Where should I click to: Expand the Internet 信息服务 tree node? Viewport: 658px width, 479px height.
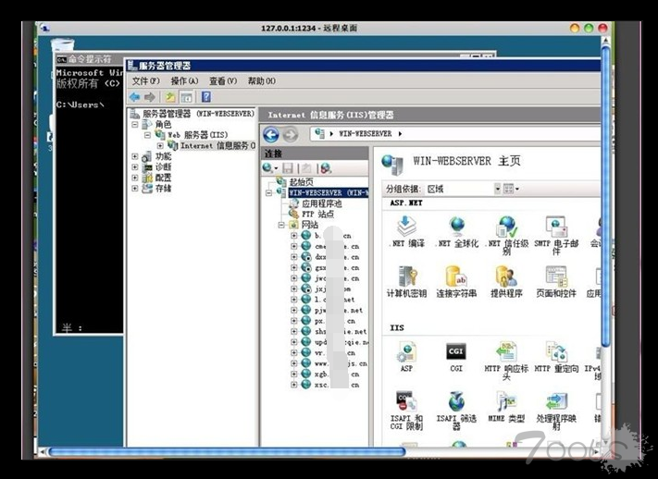pos(160,145)
